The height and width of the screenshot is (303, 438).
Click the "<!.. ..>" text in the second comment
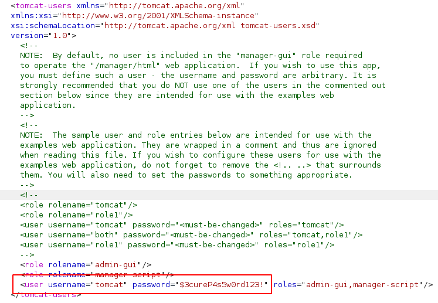tap(293, 165)
